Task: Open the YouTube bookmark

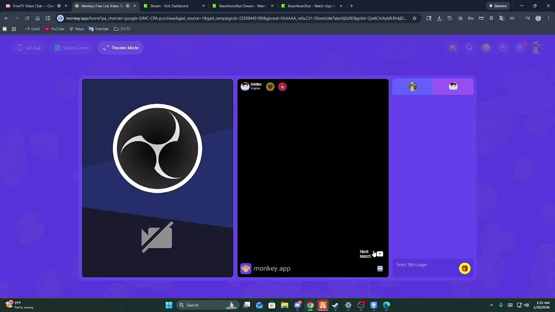Action: [x=55, y=29]
